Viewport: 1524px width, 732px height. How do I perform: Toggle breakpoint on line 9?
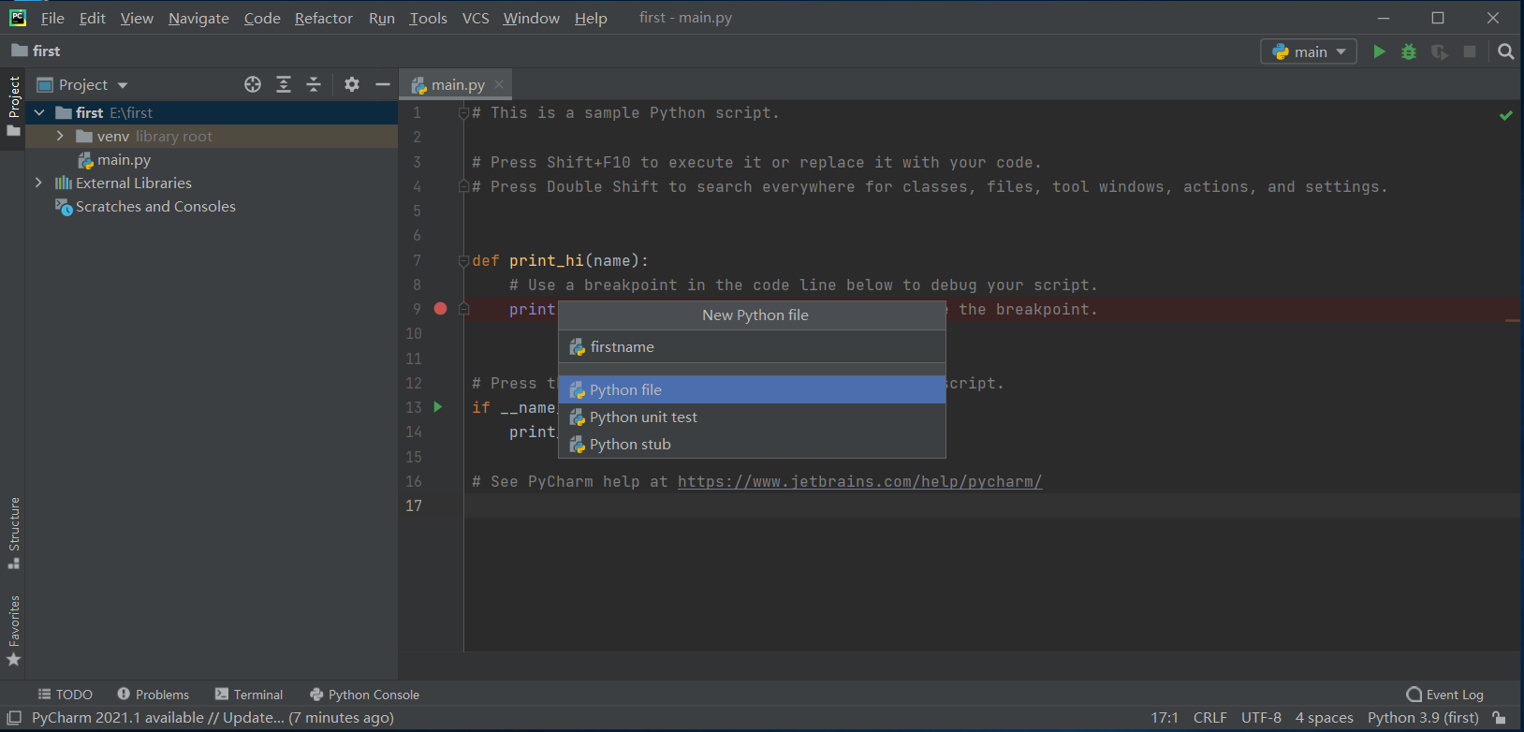pyautogui.click(x=440, y=309)
